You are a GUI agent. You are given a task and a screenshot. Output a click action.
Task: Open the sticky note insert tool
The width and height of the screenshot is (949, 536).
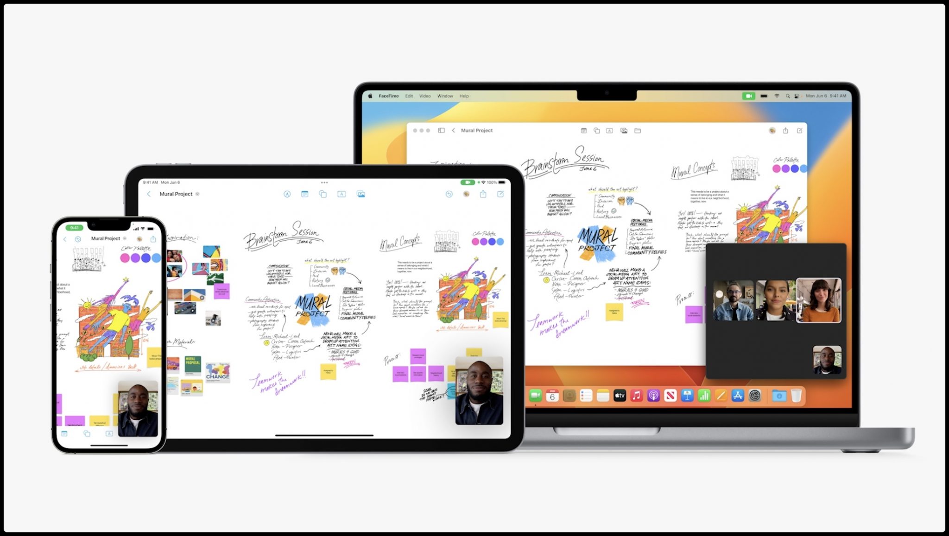tap(305, 194)
